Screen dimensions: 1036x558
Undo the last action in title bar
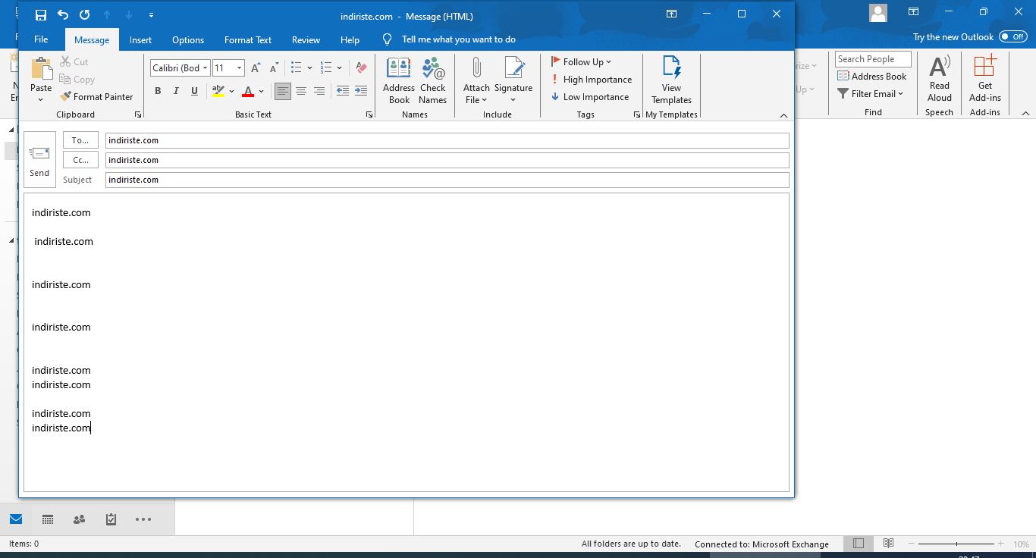click(x=63, y=14)
